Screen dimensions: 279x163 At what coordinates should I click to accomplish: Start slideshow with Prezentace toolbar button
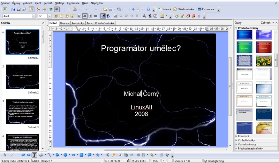tap(206, 9)
